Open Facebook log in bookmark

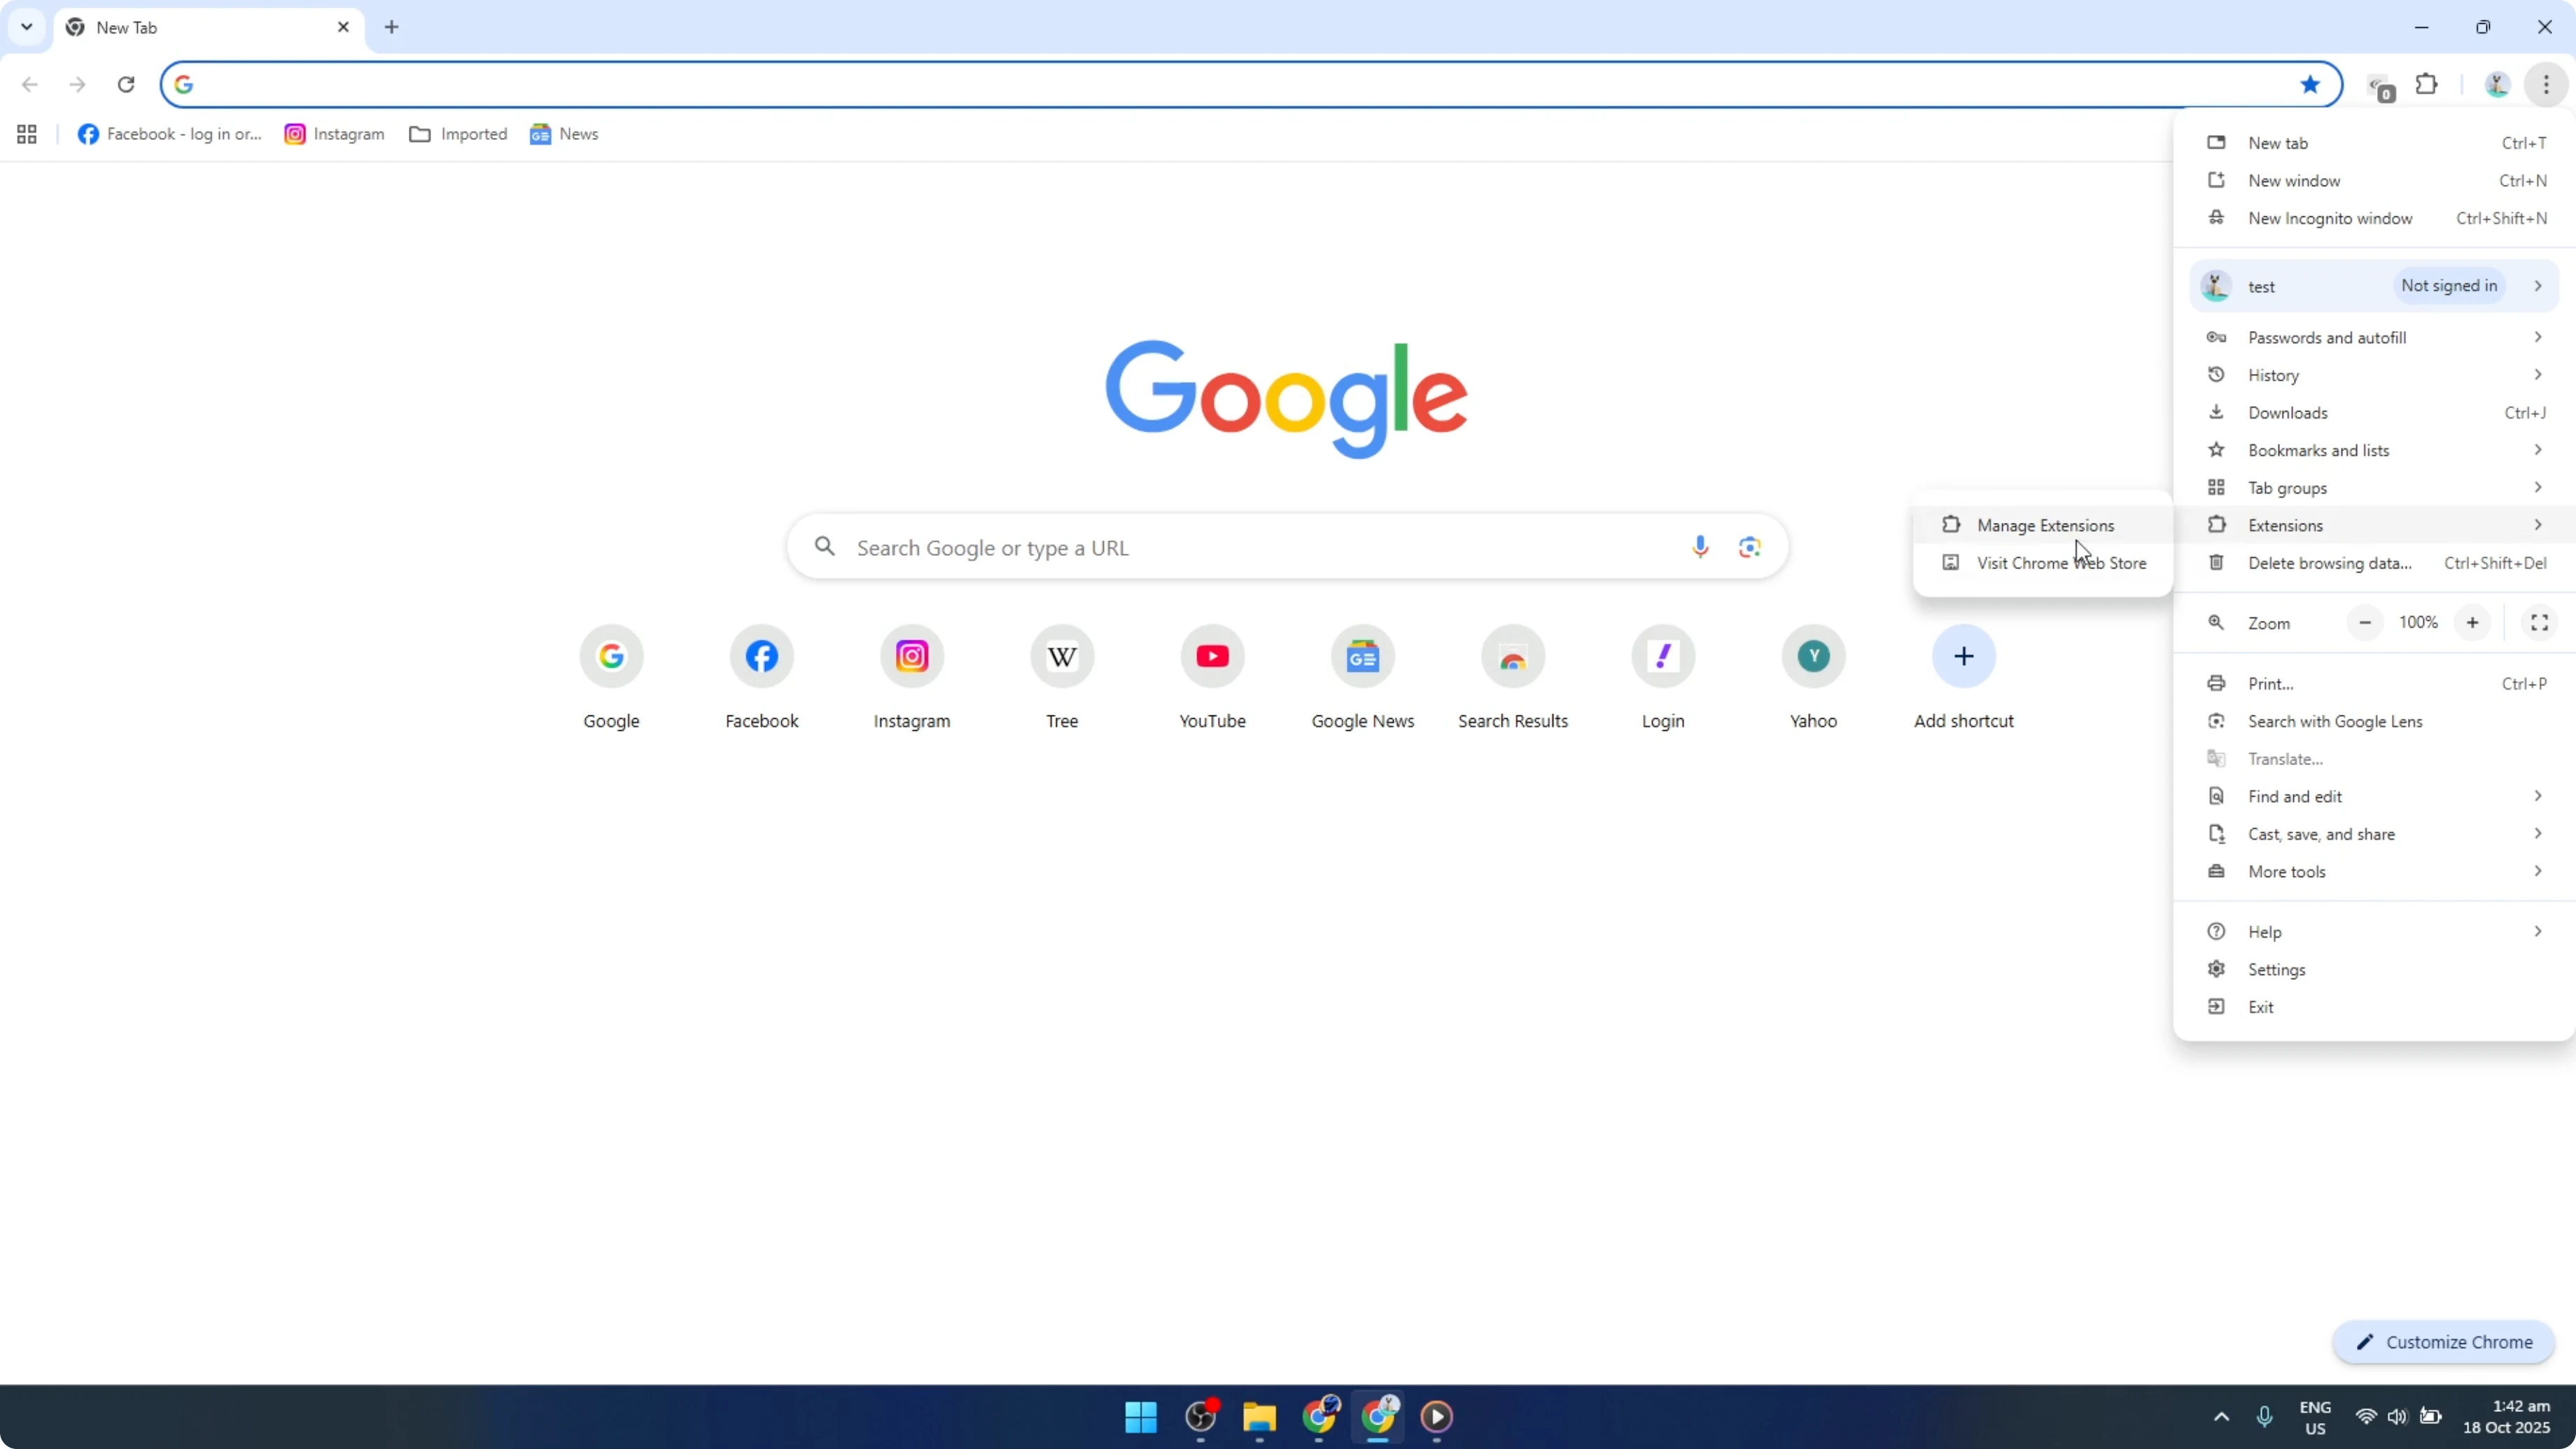(169, 134)
